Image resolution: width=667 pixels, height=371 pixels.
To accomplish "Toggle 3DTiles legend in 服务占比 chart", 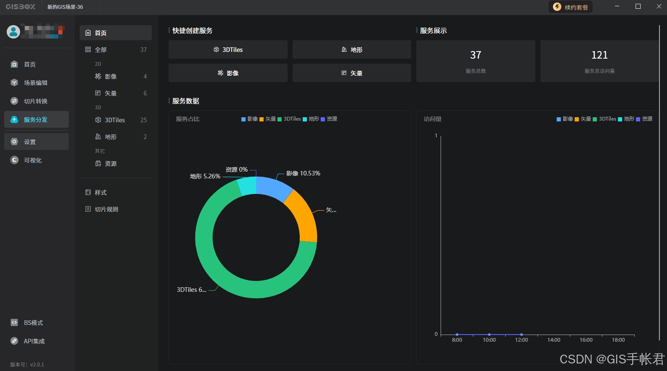I will click(x=289, y=119).
